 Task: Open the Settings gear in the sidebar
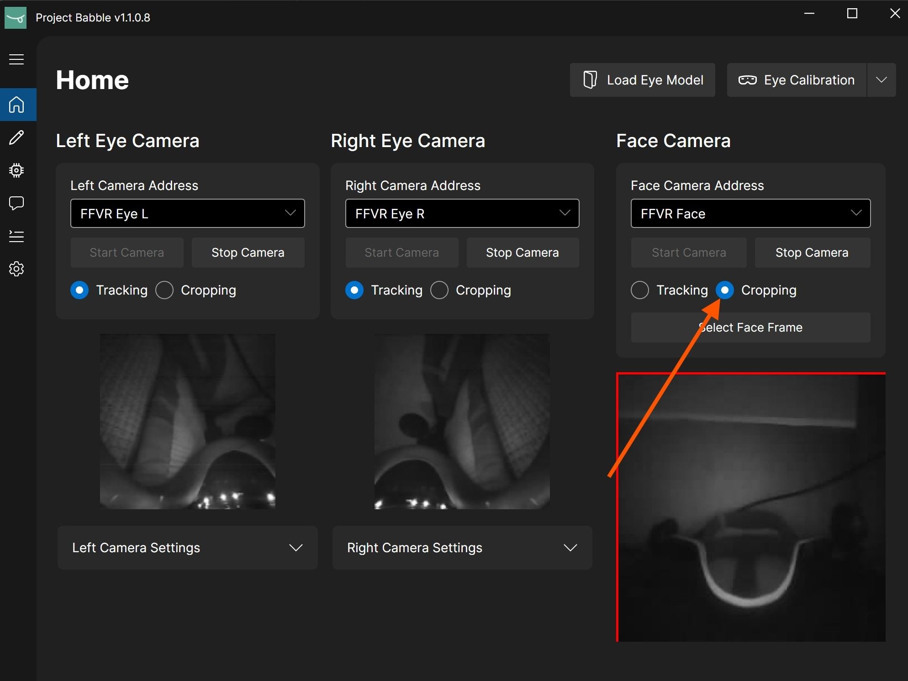point(16,269)
